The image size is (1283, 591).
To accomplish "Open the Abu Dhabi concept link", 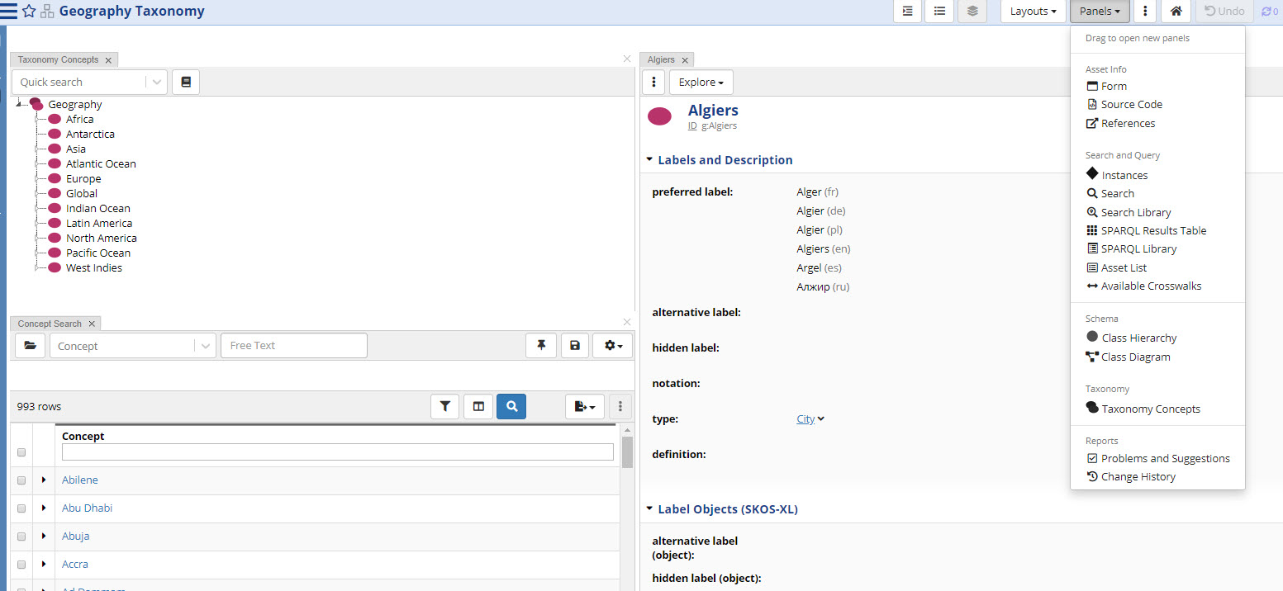I will click(x=87, y=508).
